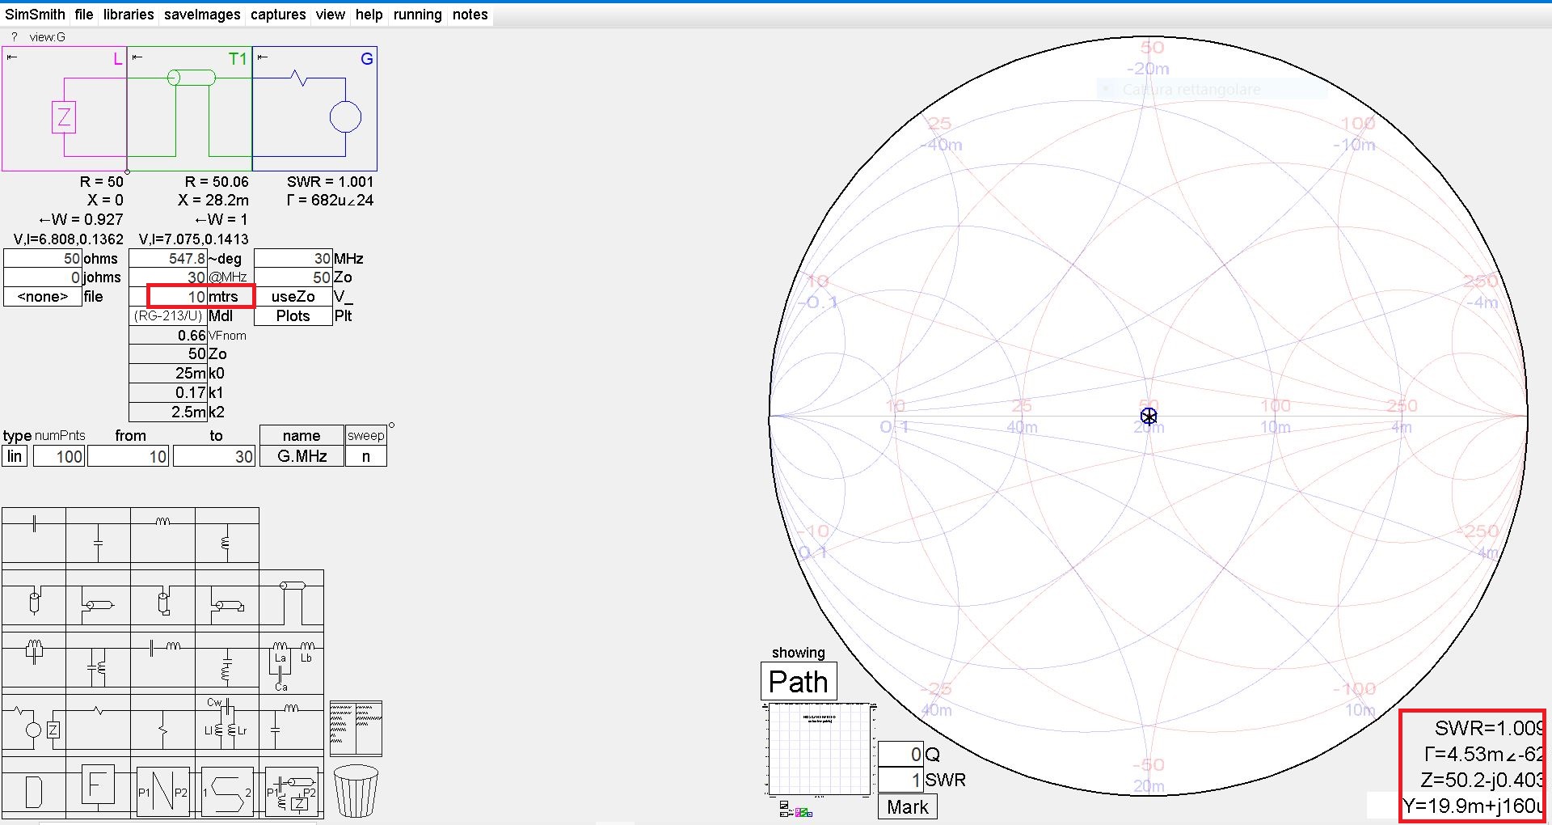The width and height of the screenshot is (1552, 825).
Task: Collapse the L load block arrow
Action: pyautogui.click(x=12, y=57)
